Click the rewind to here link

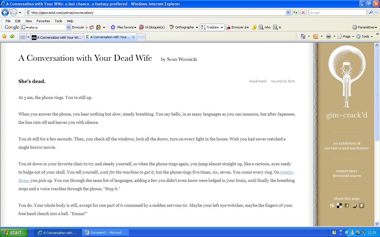[283, 81]
